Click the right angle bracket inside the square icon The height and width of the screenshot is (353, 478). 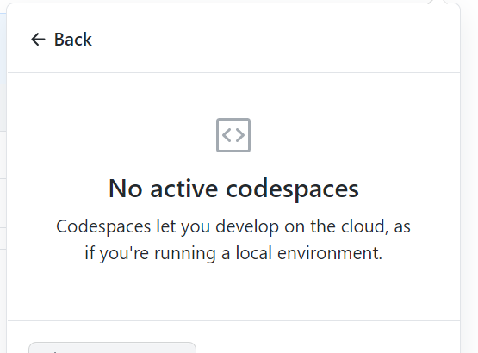240,135
